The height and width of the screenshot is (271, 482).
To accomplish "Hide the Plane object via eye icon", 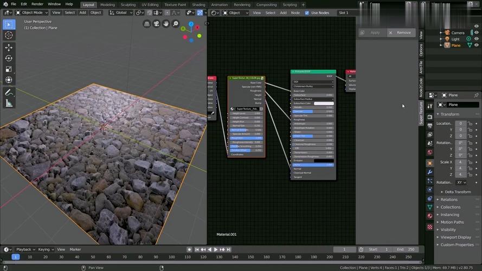I will pyautogui.click(x=477, y=45).
